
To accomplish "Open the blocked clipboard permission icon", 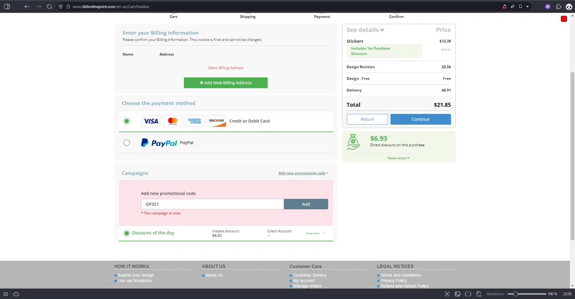I will click(x=504, y=7).
